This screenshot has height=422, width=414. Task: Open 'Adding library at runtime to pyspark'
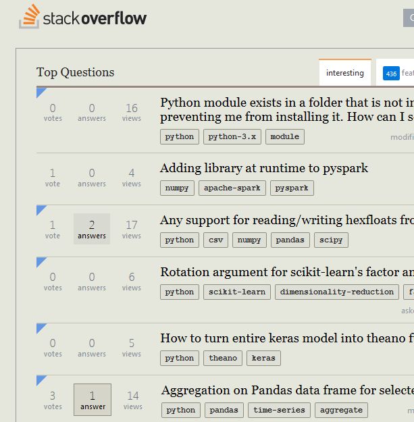coord(264,168)
